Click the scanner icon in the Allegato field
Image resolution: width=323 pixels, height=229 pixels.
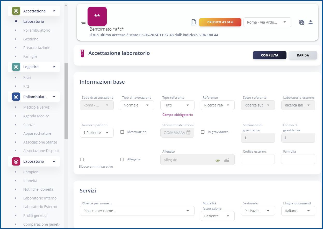(x=227, y=160)
